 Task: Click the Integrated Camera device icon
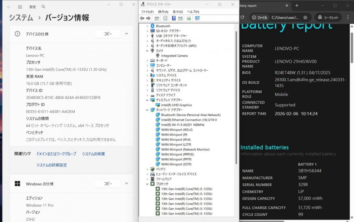pyautogui.click(x=158, y=55)
